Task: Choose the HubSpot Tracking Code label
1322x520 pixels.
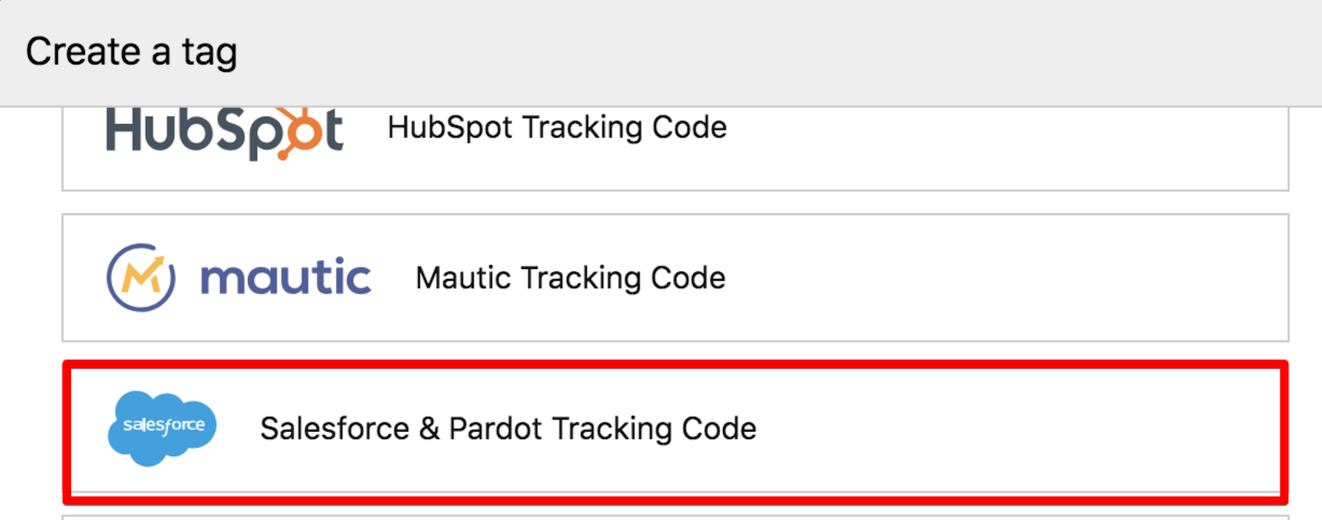Action: click(x=557, y=128)
